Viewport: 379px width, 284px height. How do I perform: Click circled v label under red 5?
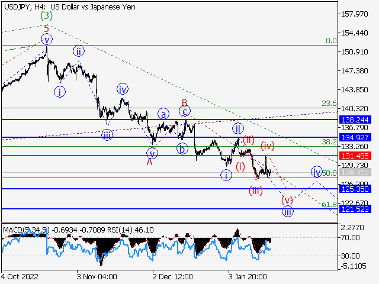[47, 40]
